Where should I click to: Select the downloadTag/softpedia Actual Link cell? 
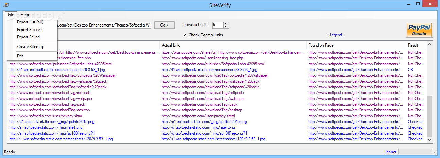[x=203, y=93]
